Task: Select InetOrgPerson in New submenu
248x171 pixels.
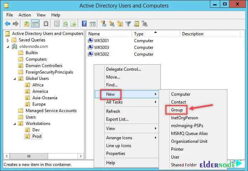Action: 185,118
